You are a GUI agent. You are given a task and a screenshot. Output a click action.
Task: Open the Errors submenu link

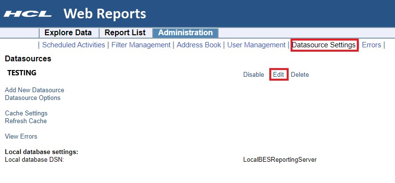pos(371,45)
